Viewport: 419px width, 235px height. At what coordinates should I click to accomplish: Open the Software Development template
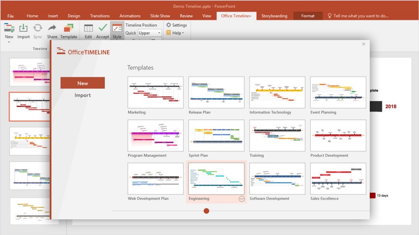(277, 179)
